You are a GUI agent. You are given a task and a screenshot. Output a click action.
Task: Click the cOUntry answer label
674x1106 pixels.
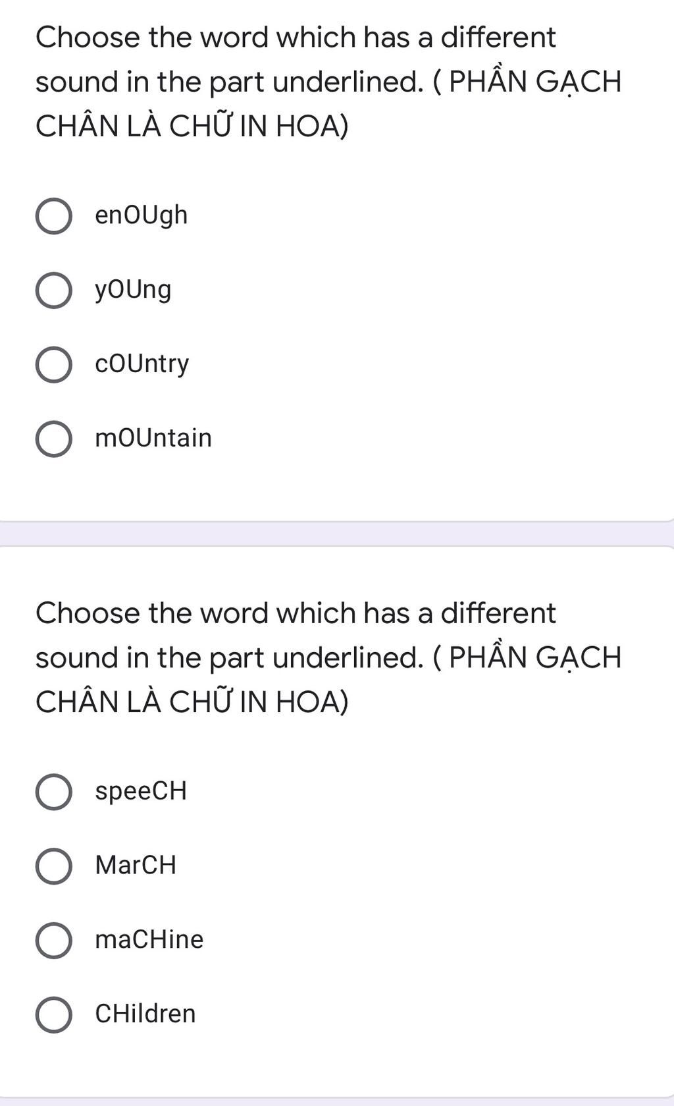(142, 364)
